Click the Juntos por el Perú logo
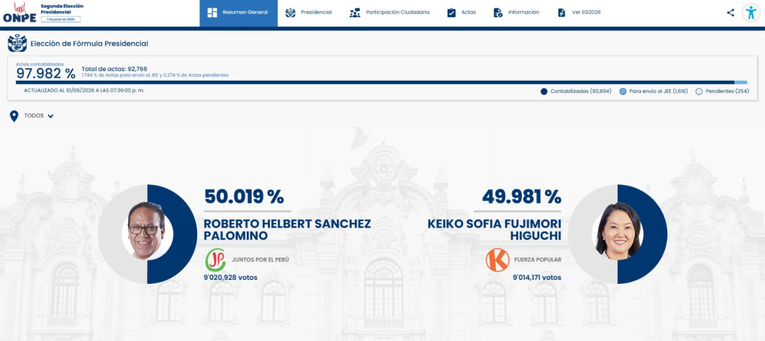This screenshot has height=341, width=765. pyautogui.click(x=215, y=260)
